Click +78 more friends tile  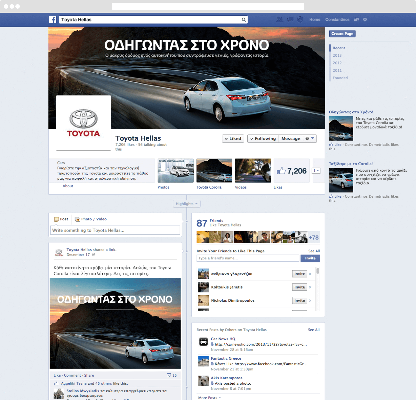[314, 237]
